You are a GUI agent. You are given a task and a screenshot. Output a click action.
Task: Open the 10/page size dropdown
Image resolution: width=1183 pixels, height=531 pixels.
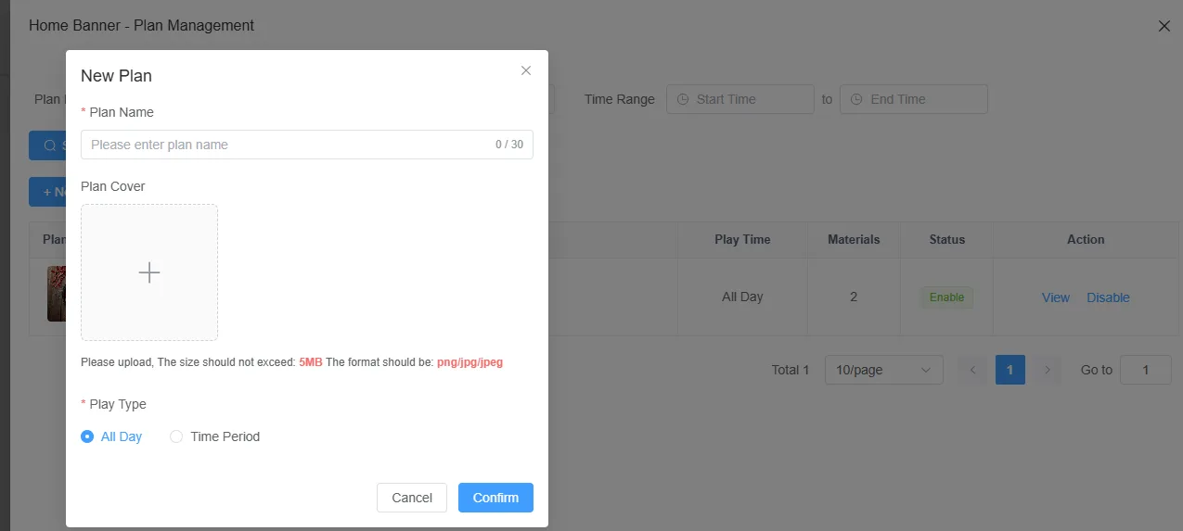click(x=884, y=370)
